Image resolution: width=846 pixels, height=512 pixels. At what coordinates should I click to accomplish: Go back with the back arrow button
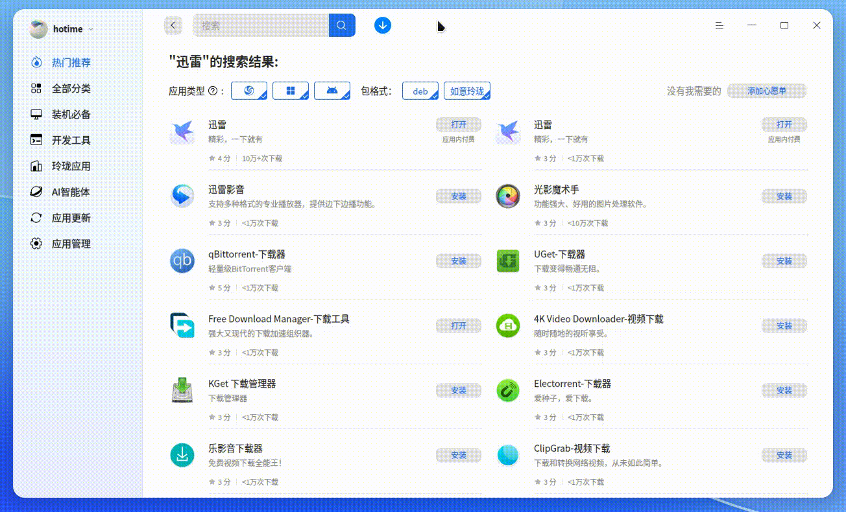(x=173, y=25)
